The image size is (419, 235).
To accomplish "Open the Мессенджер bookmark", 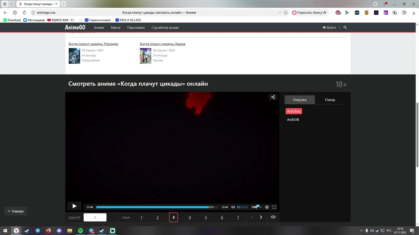I will (x=34, y=20).
